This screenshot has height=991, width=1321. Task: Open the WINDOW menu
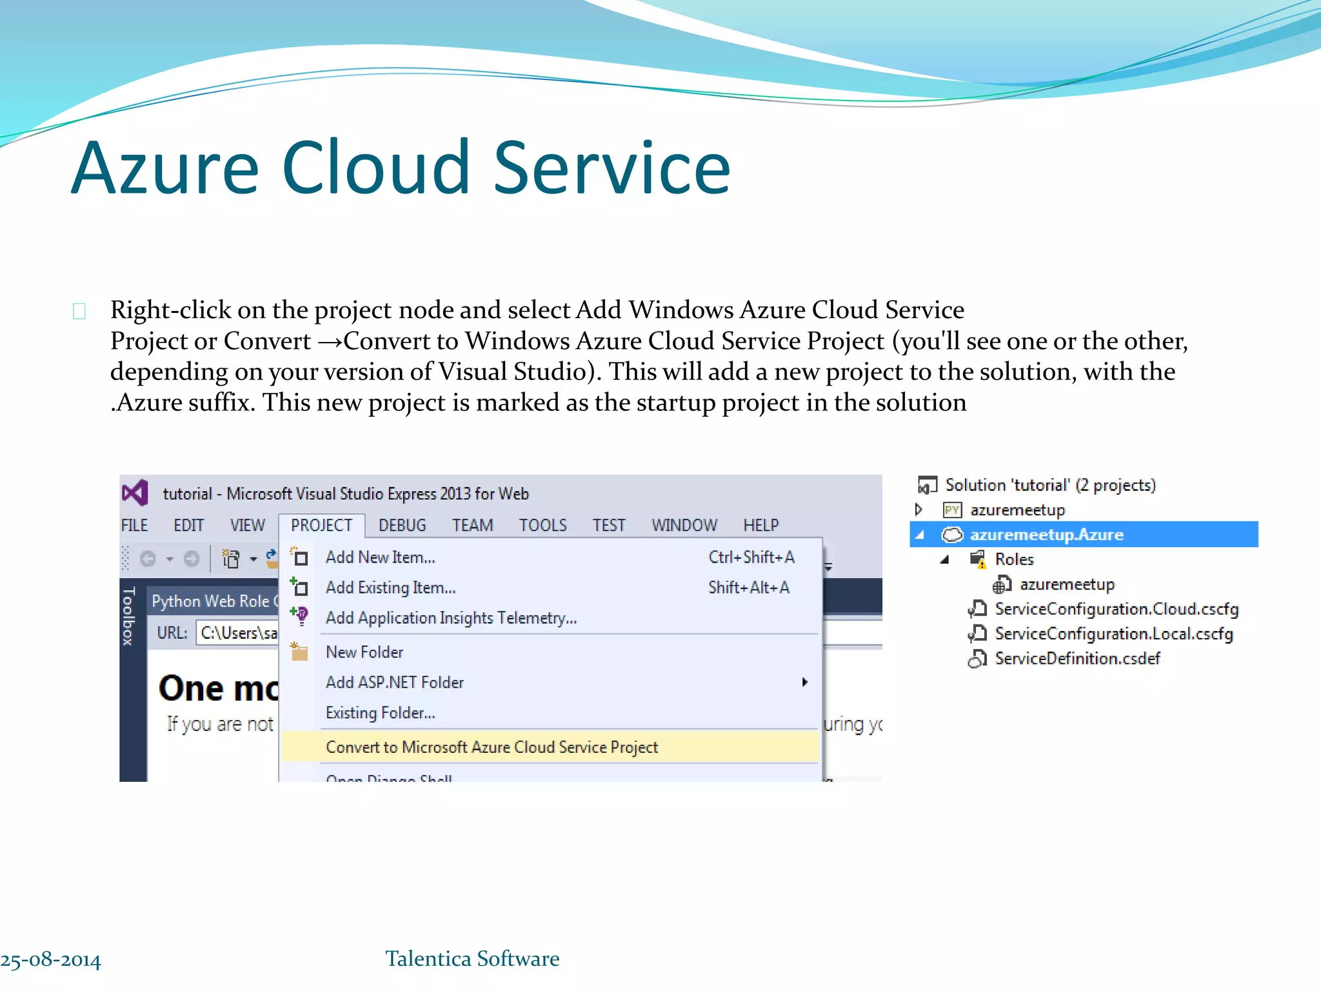click(x=684, y=525)
